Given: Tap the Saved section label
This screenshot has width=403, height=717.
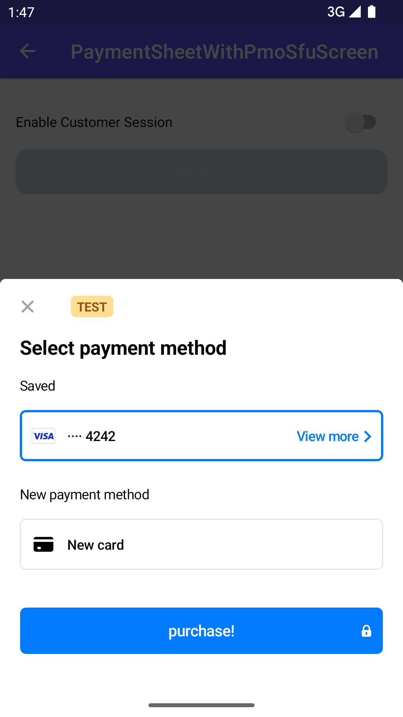Looking at the screenshot, I should (38, 386).
